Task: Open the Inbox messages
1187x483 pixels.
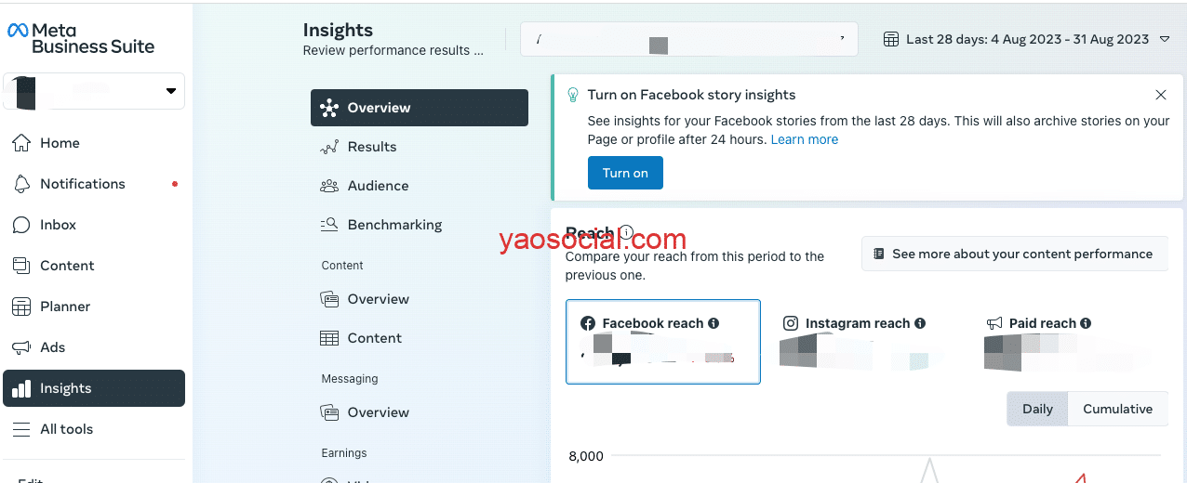Action: tap(58, 225)
